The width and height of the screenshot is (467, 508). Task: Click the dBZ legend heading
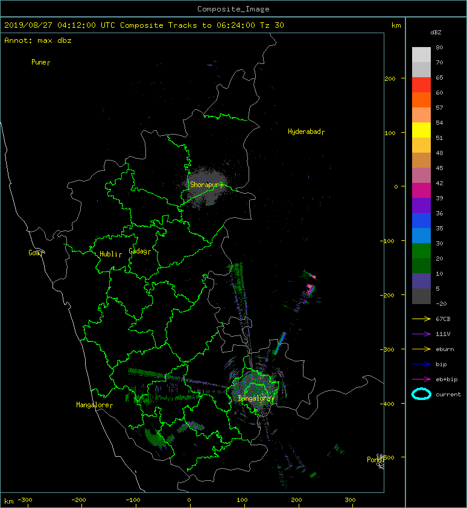(436, 33)
